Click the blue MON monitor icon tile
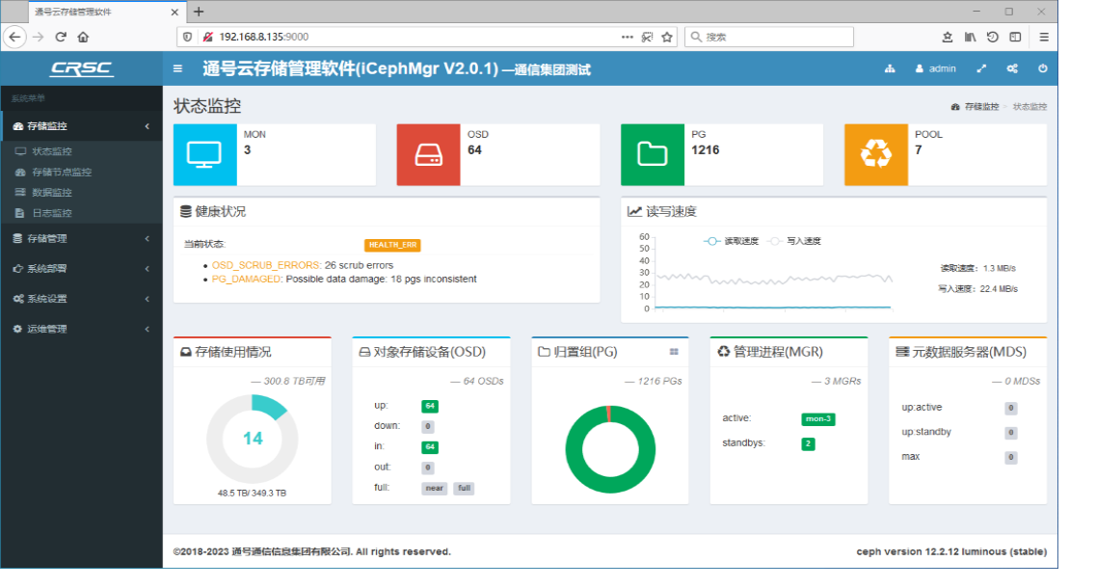Screen dimensions: 1096x588 (204, 154)
